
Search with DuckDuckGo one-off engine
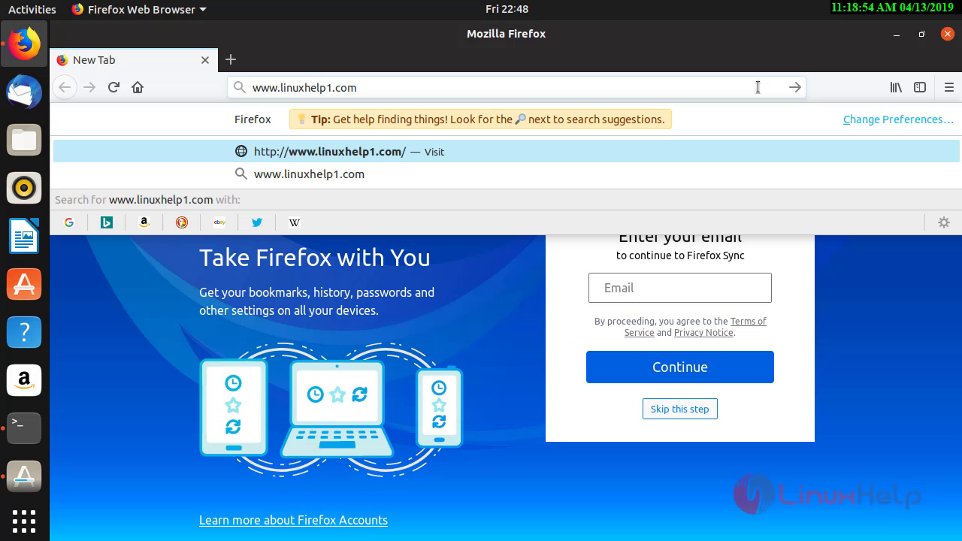[182, 222]
